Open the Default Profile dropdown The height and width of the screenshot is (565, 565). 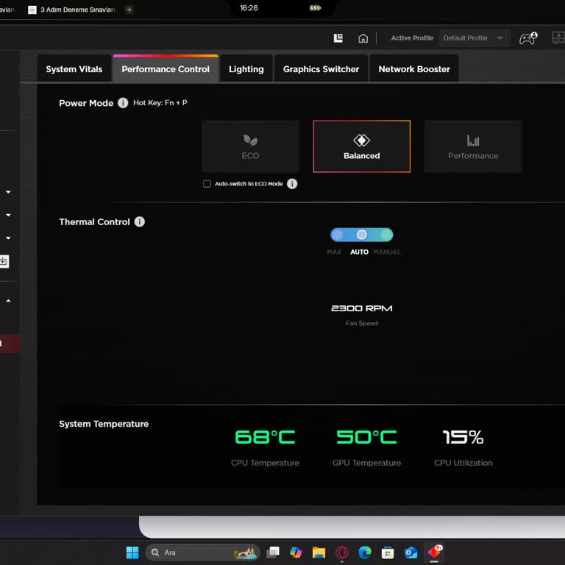473,38
